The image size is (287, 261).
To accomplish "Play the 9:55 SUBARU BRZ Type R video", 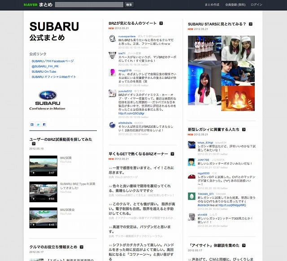I will click(43, 192).
